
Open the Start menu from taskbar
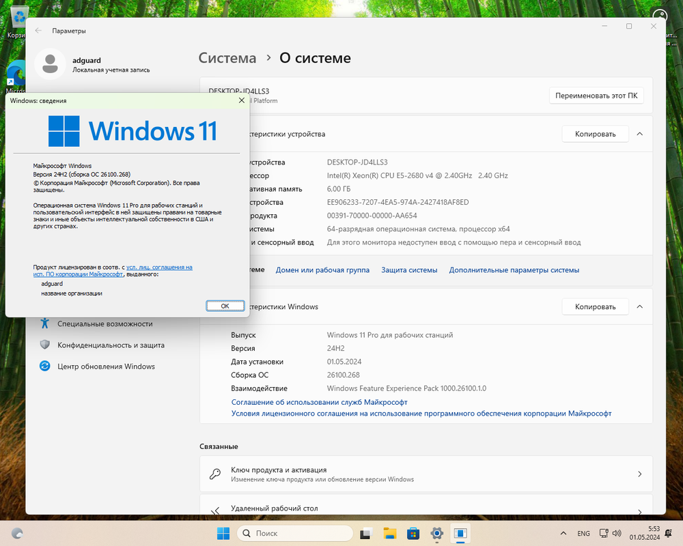pyautogui.click(x=223, y=533)
